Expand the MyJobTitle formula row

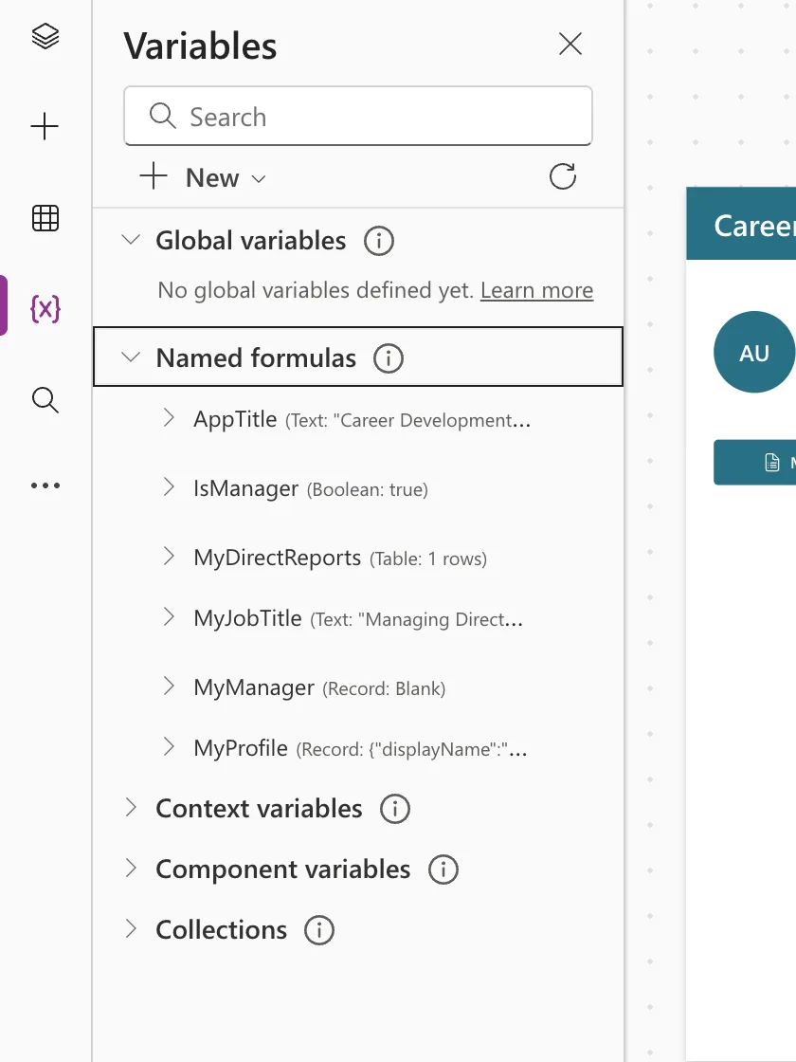pos(170,617)
